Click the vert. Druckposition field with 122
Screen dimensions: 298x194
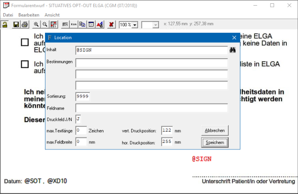(x=167, y=131)
